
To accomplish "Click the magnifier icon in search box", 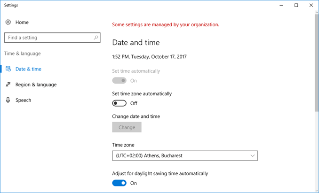I will 96,38.
